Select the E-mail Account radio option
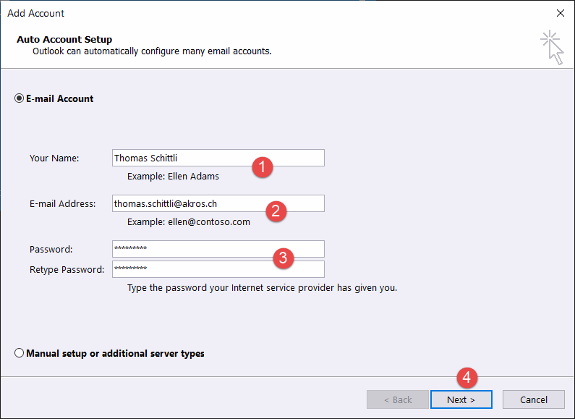The height and width of the screenshot is (419, 575). pos(20,98)
